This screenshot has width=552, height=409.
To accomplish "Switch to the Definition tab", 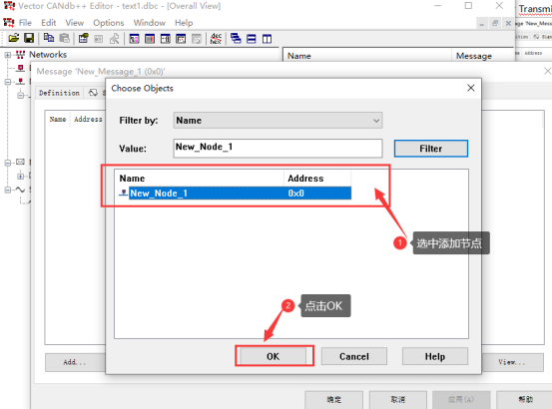I will pyautogui.click(x=59, y=93).
